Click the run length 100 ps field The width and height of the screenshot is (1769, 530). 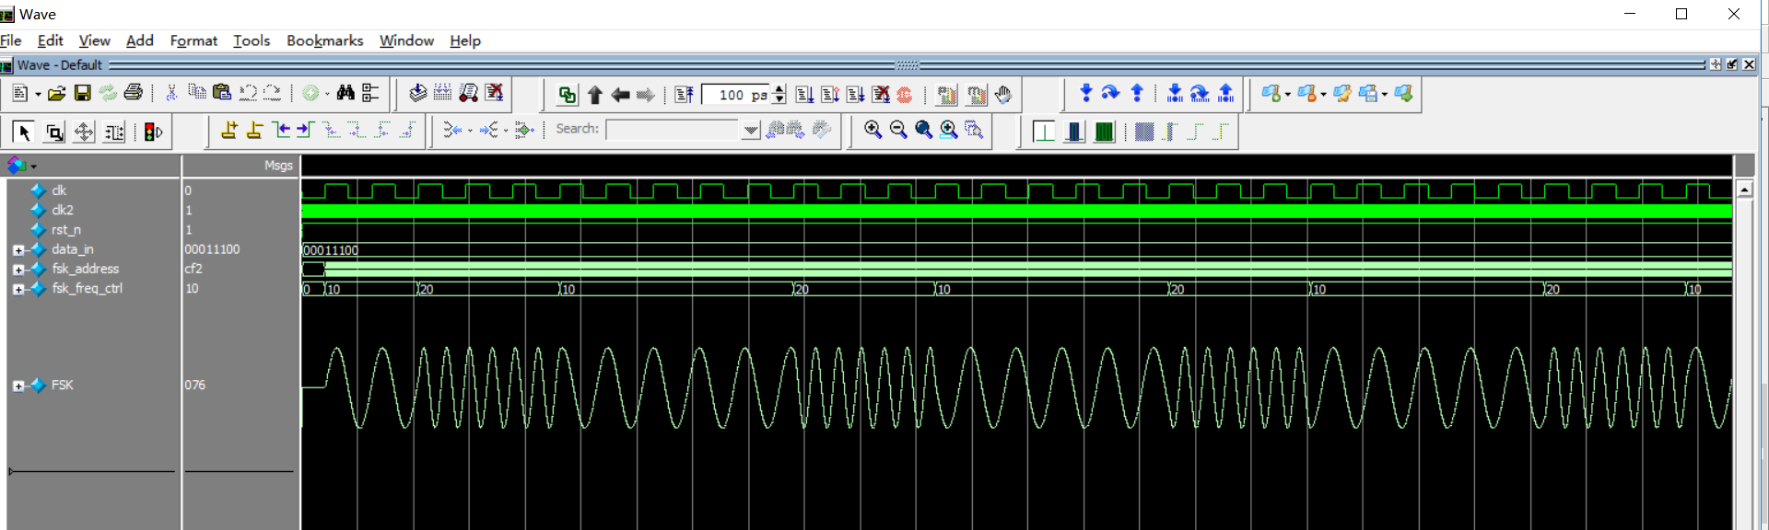pos(736,95)
